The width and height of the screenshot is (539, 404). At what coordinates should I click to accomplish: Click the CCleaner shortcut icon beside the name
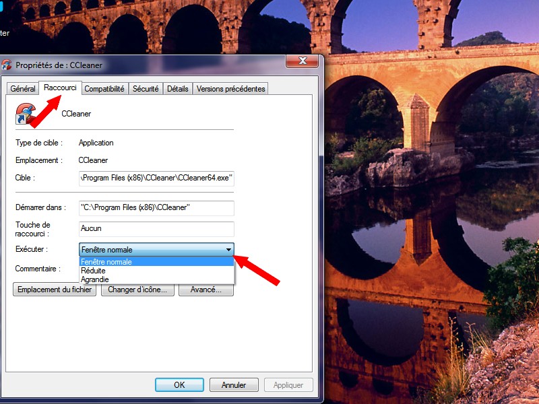point(25,114)
